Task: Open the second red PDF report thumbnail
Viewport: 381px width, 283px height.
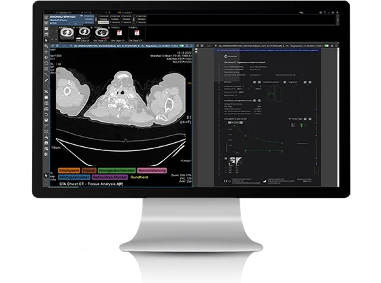Action: coord(137,33)
